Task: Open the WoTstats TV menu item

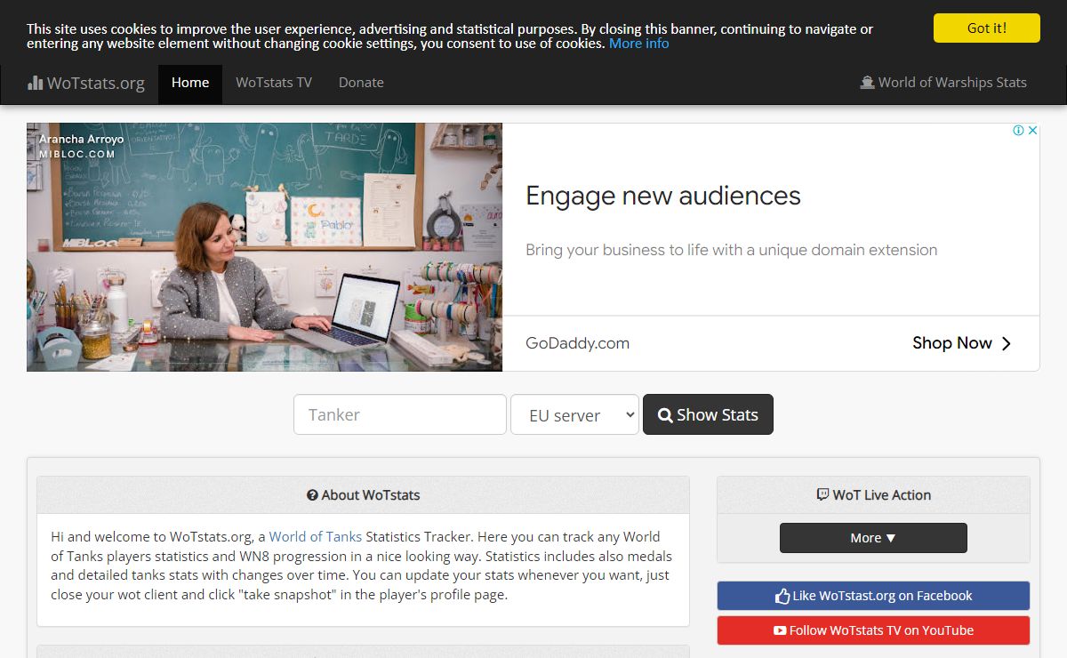Action: point(274,83)
